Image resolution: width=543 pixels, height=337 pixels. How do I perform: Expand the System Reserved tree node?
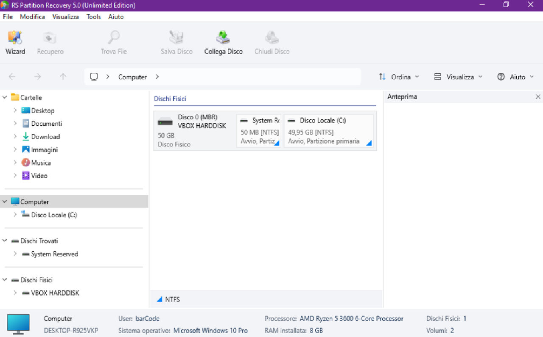tap(15, 254)
